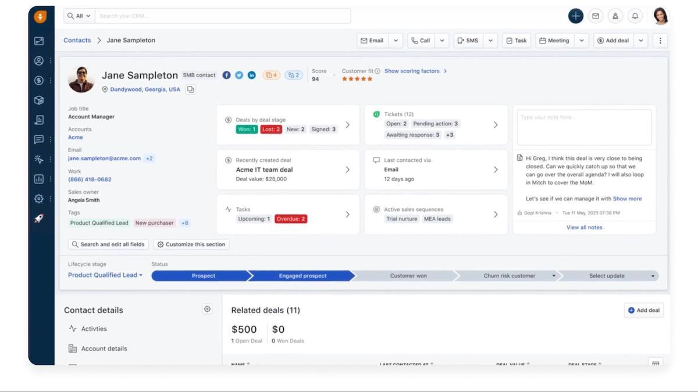Click the rocket icon in left sidebar

39,218
